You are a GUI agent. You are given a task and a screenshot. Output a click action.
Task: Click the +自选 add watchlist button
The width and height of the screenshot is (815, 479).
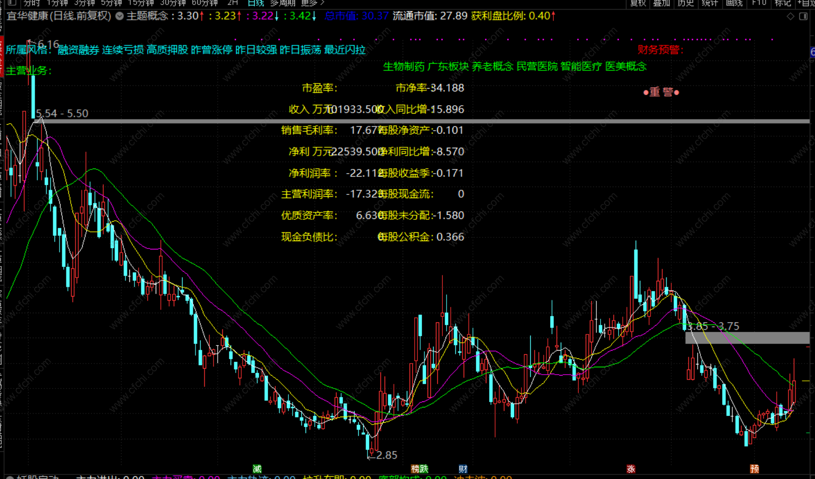(x=806, y=3)
